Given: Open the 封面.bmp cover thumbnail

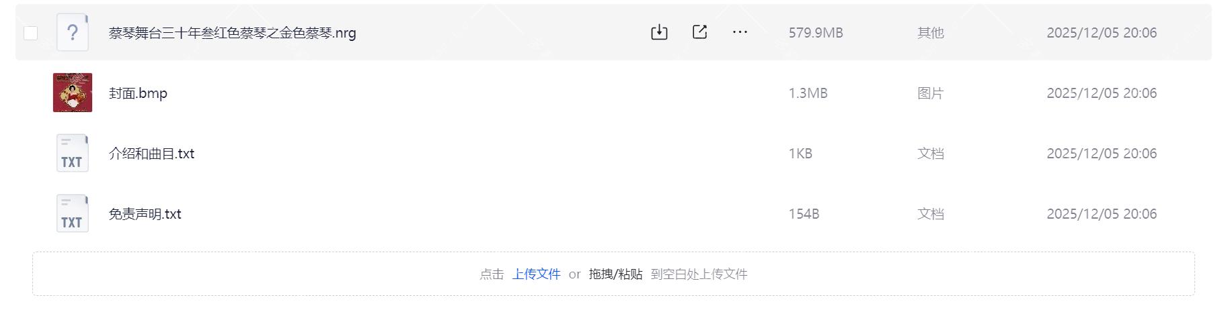Looking at the screenshot, I should coord(73,93).
